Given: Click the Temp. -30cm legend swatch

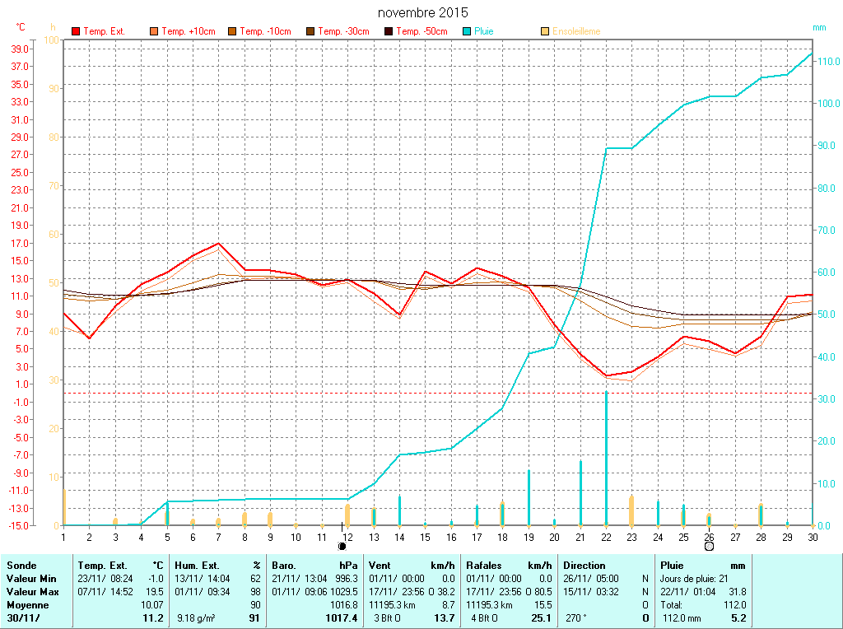Looking at the screenshot, I should (x=310, y=31).
